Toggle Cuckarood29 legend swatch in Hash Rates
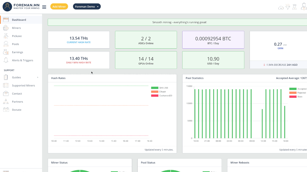Viewport: 307px width, 172px height. tap(155, 96)
